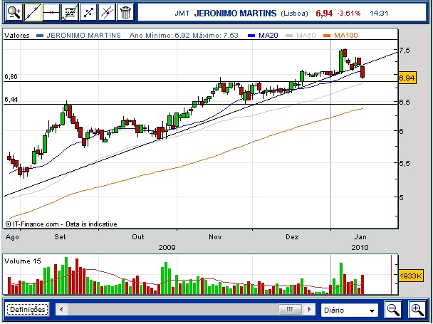Pick the line-edit tool next to the trash icon
Image resolution: width=433 pixels, height=324 pixels.
pos(107,12)
